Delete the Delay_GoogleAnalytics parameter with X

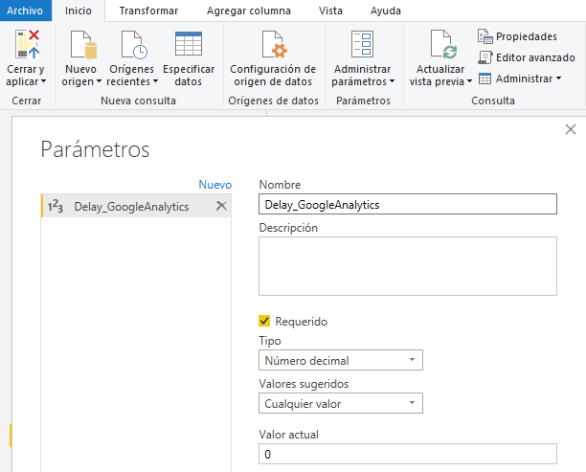click(x=220, y=206)
